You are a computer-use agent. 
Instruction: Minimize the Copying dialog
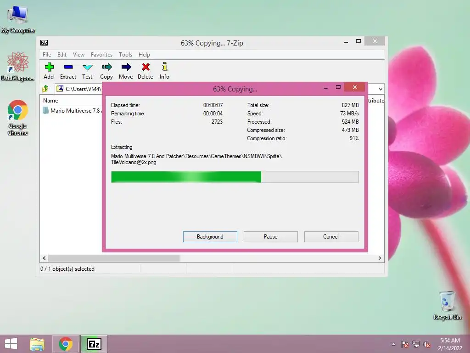pyautogui.click(x=326, y=88)
